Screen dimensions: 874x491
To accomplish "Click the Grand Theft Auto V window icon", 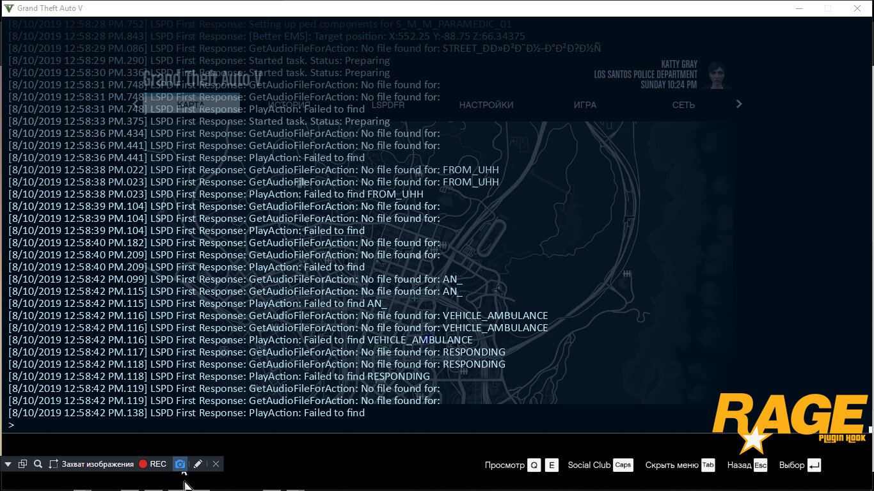I will point(8,8).
